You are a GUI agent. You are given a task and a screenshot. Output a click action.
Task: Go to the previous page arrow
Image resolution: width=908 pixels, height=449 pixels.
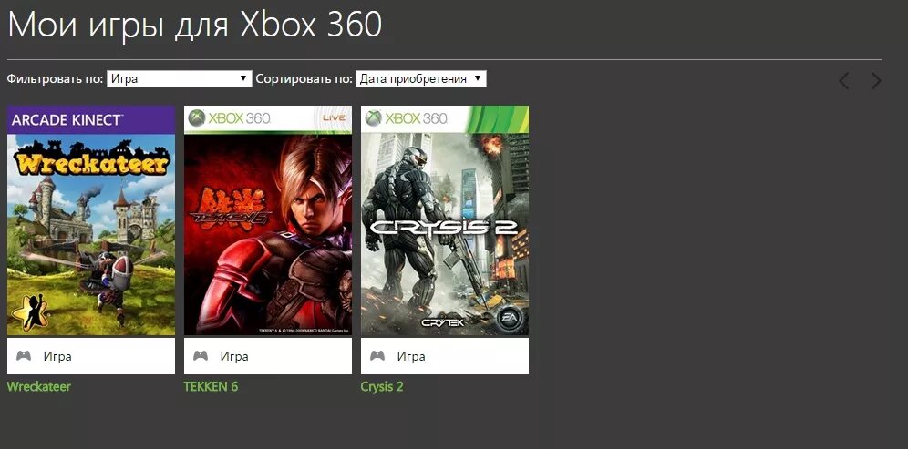click(x=844, y=81)
